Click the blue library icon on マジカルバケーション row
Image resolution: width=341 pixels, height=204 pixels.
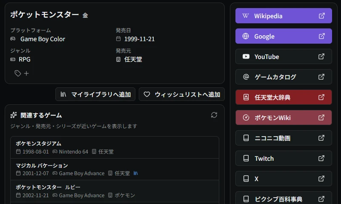135,173
